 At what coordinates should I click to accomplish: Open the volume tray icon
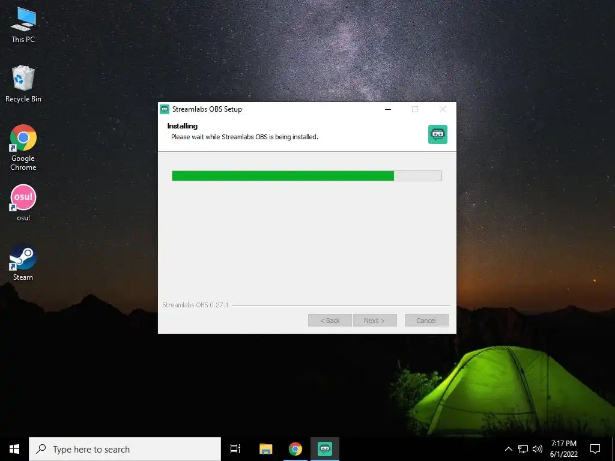(x=538, y=449)
